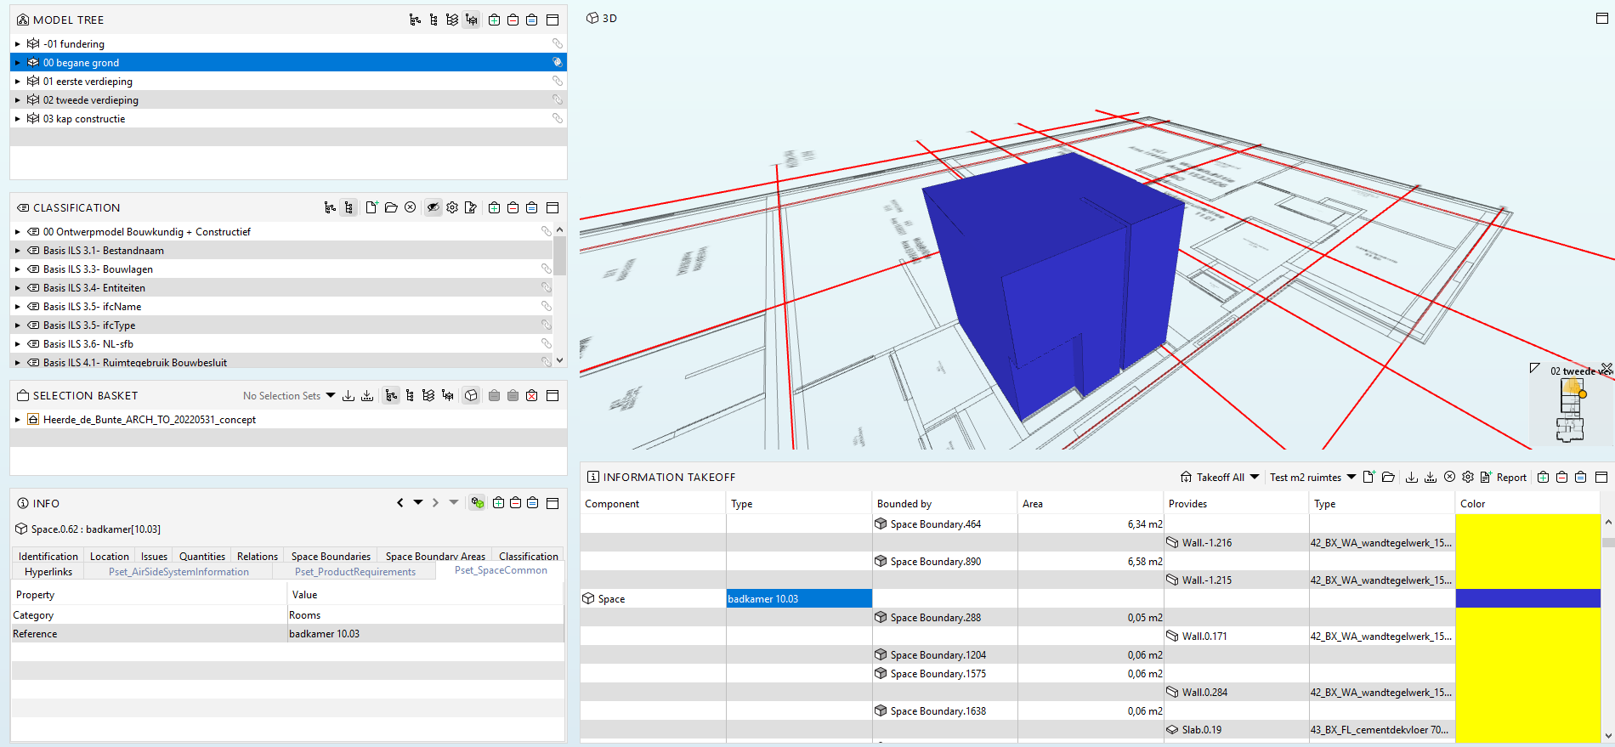Click yellow color swatch beside Wall.-1.216
The width and height of the screenshot is (1615, 747).
click(x=1527, y=542)
